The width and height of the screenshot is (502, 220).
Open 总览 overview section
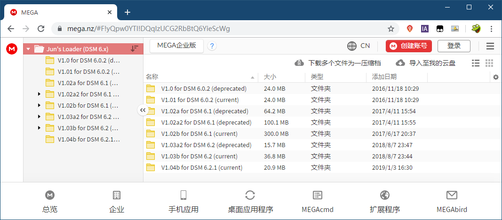pyautogui.click(x=49, y=202)
